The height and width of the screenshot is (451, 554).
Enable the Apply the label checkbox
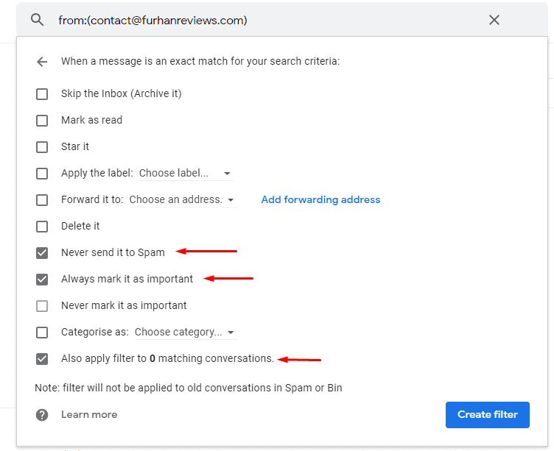[42, 174]
